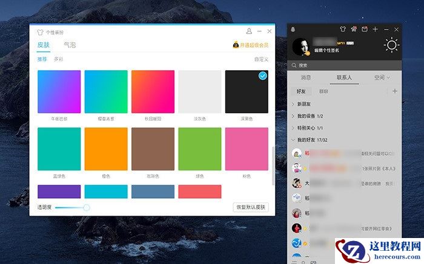Choose the purple skin swatch
This screenshot has width=424, height=264.
[x=59, y=192]
